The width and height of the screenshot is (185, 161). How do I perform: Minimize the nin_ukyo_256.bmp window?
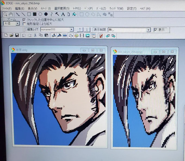pos(155,52)
